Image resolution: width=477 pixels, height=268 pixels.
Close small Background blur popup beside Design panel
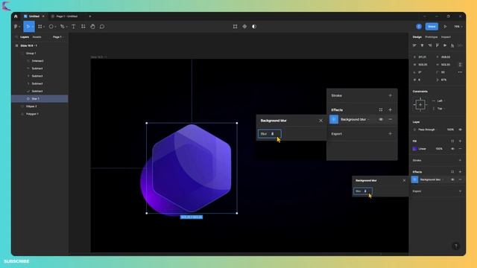404,181
